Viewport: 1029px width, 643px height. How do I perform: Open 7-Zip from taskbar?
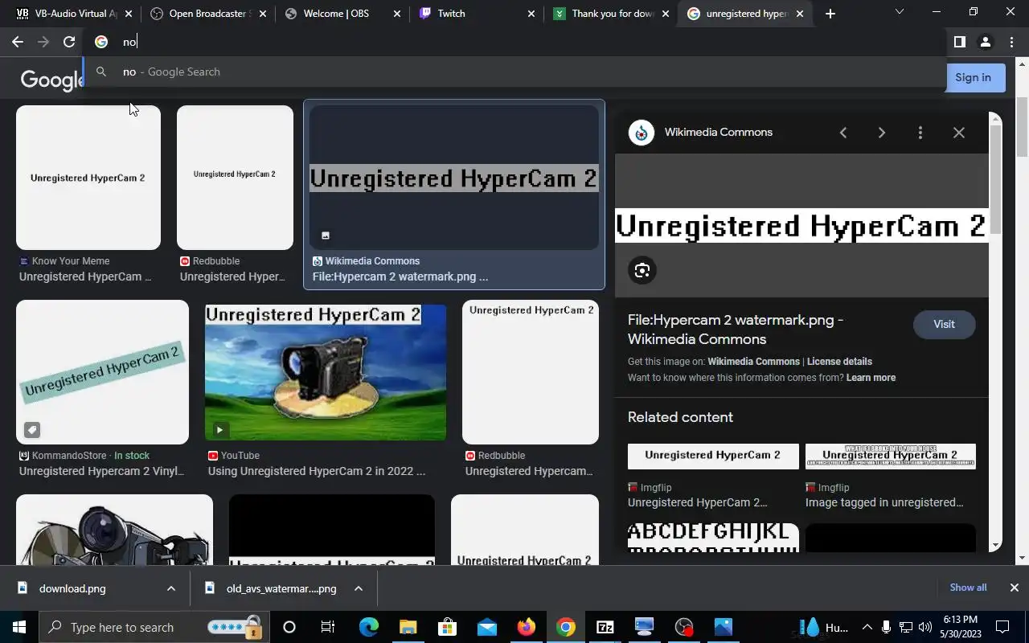tap(605, 627)
